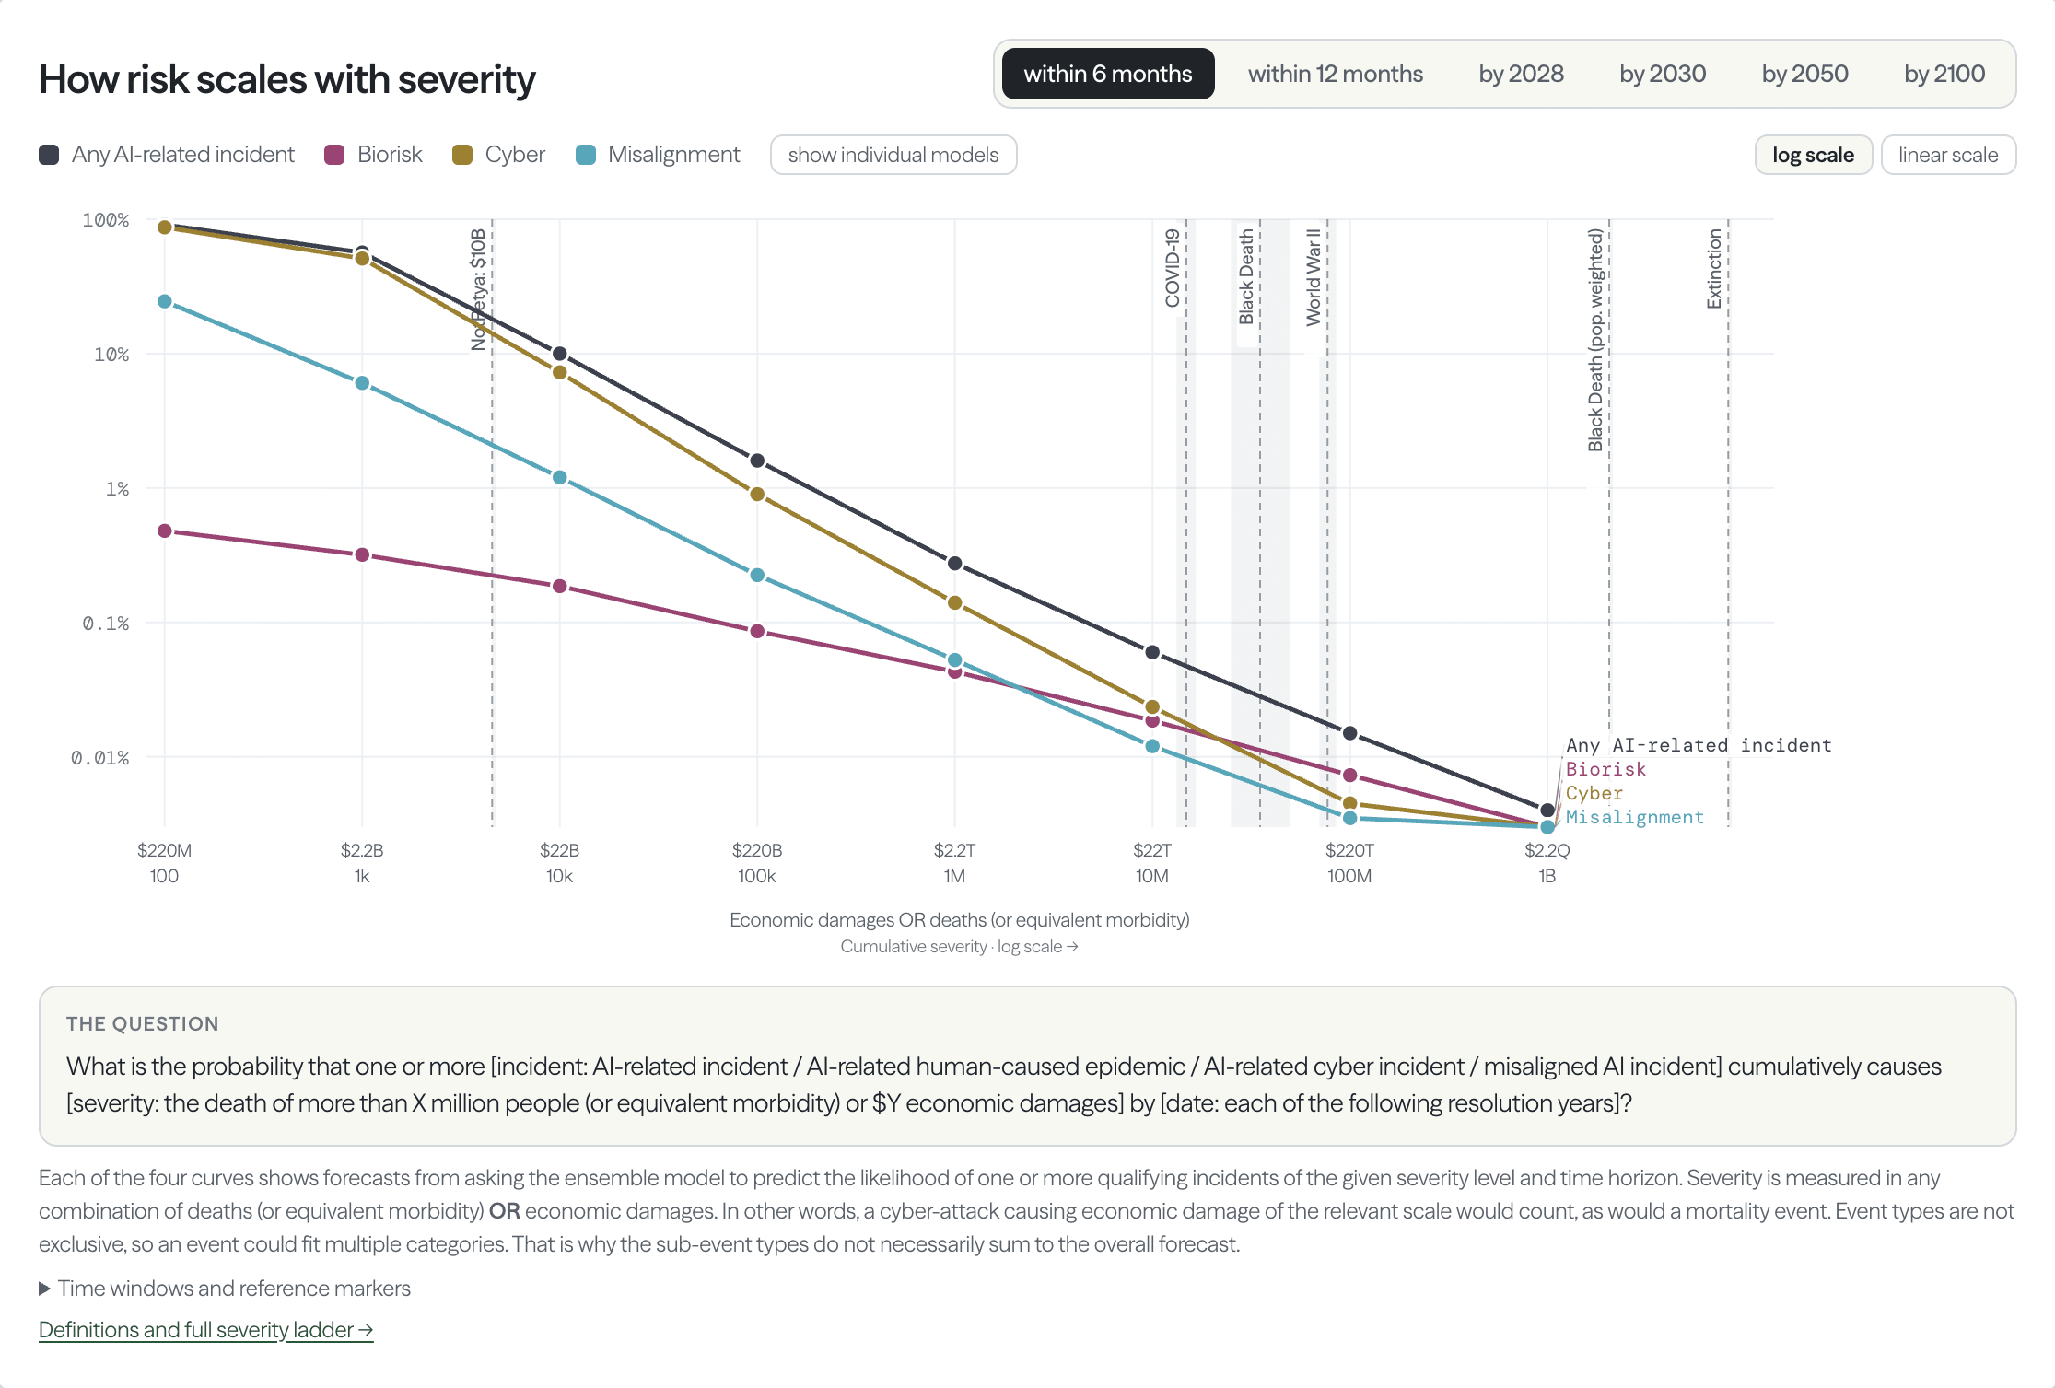This screenshot has height=1388, width=2055.
Task: Select the 'within 6 months' time tab
Action: click(x=1108, y=74)
